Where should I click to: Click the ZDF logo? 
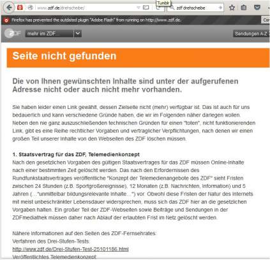13,33
